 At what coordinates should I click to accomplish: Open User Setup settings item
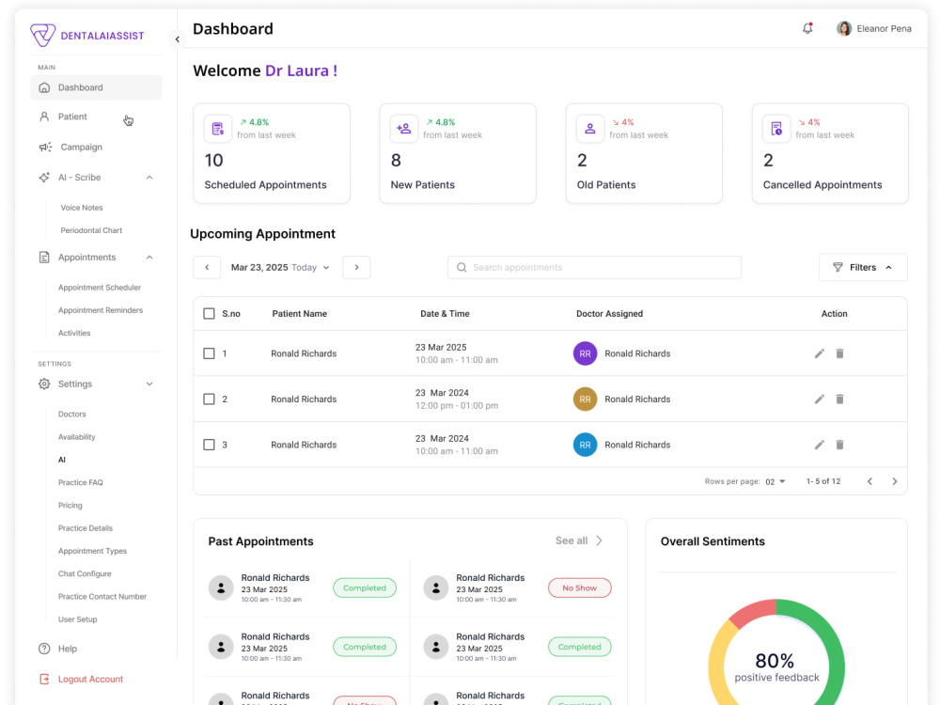[x=77, y=619]
